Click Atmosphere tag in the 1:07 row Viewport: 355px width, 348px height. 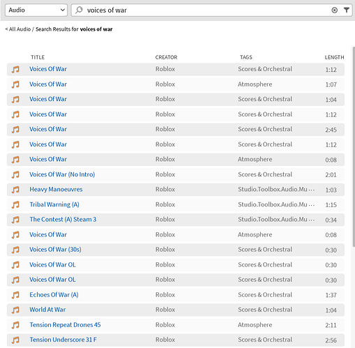click(x=255, y=84)
